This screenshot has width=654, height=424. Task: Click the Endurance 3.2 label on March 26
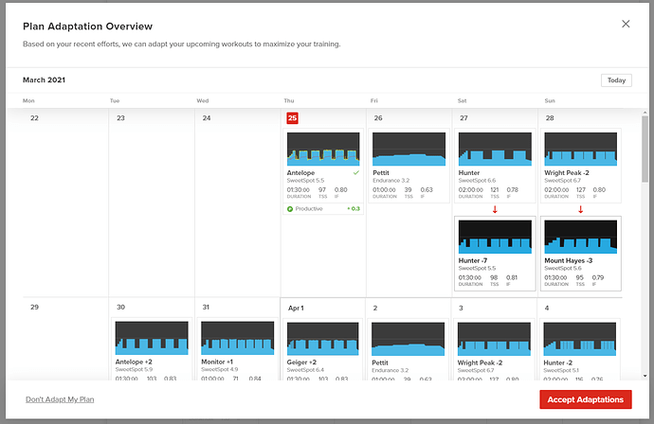[x=391, y=181]
